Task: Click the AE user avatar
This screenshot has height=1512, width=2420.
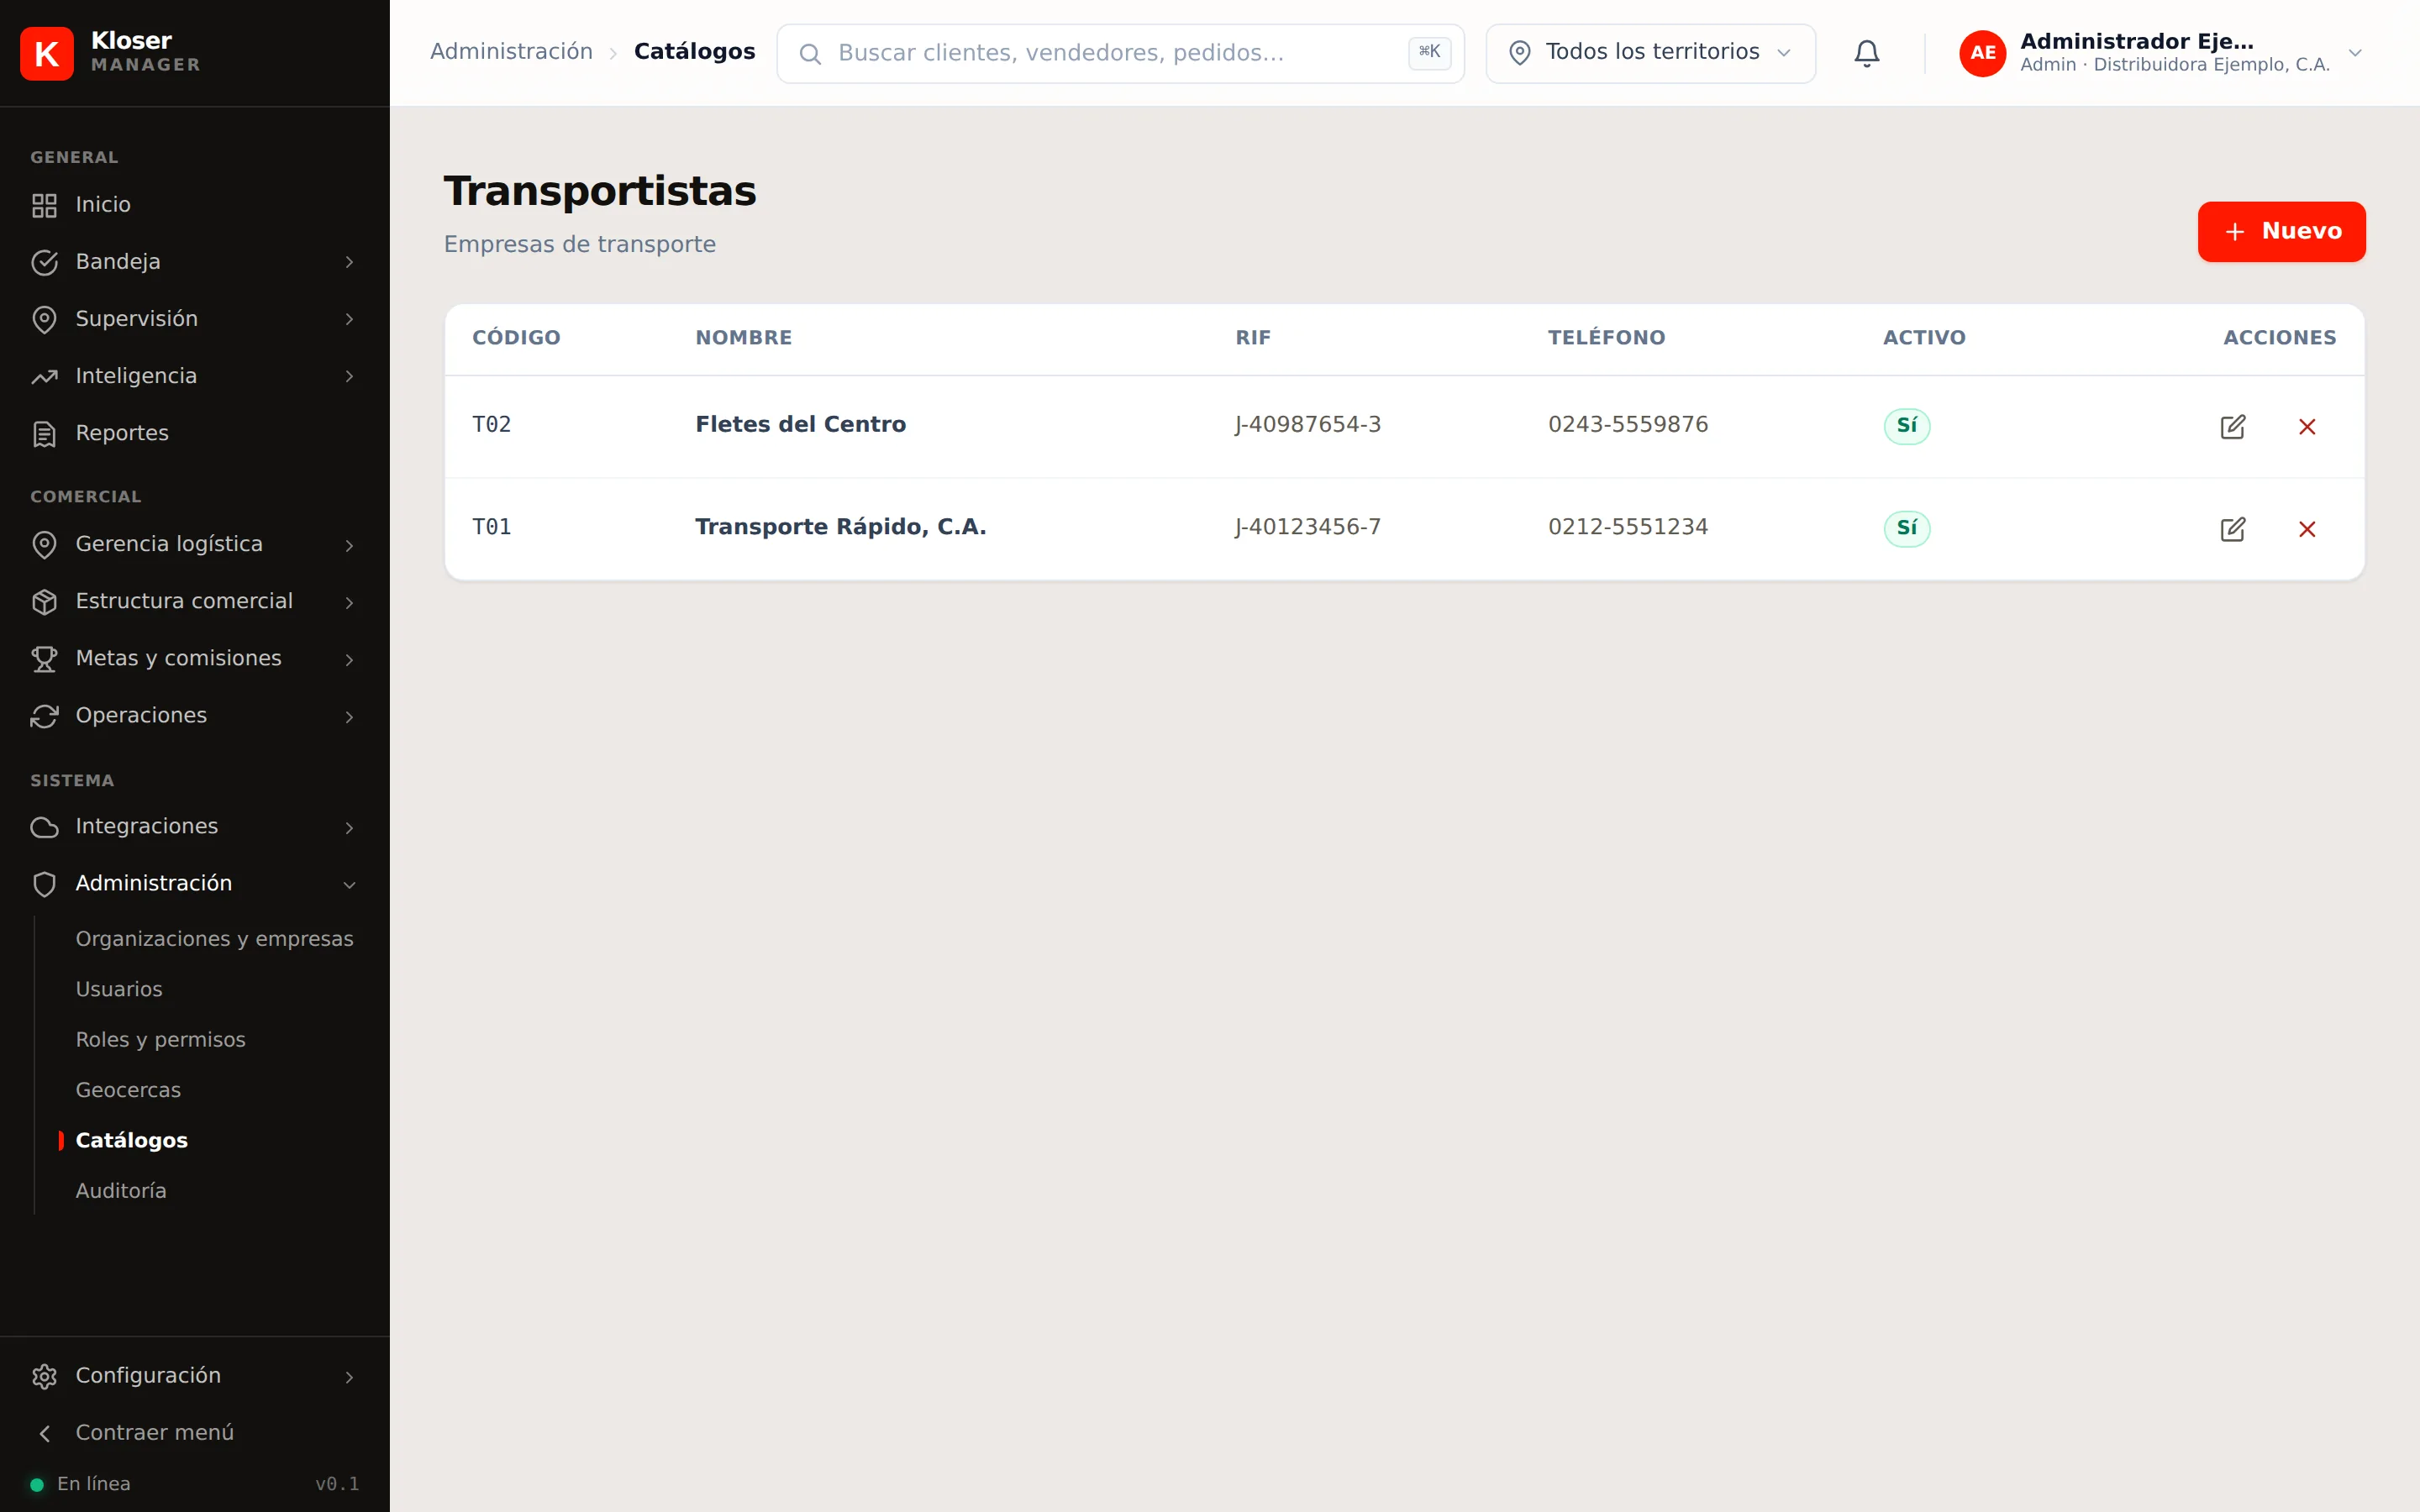Action: (1982, 53)
